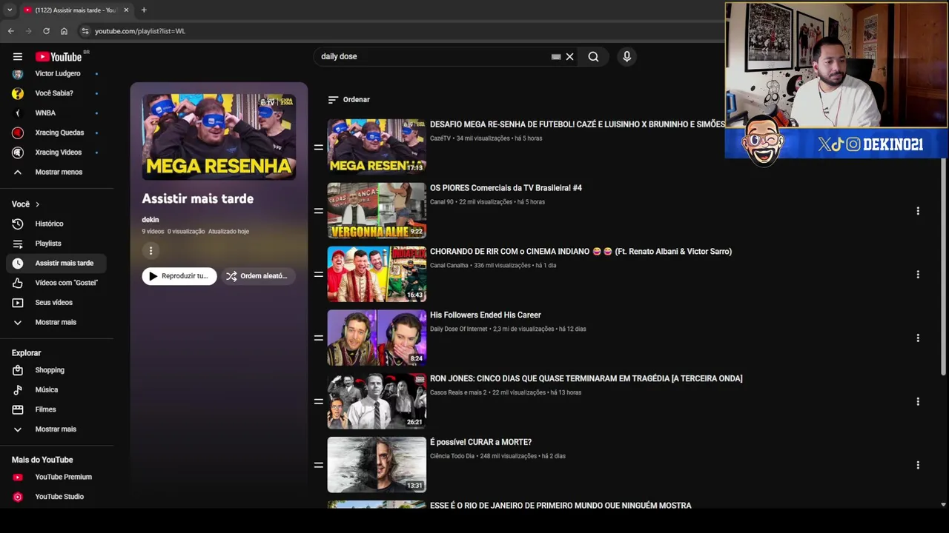The width and height of the screenshot is (949, 533).
Task: Click inside the daily dose search field
Action: [x=434, y=56]
